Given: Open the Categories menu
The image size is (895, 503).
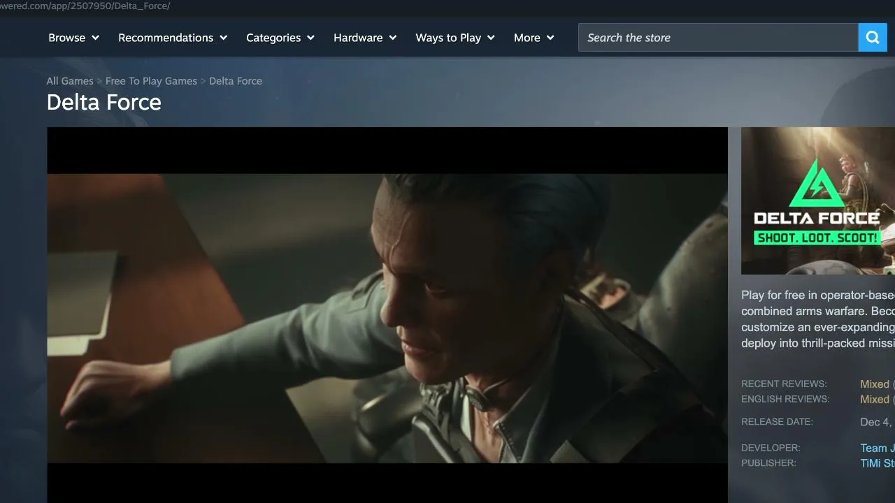Looking at the screenshot, I should (280, 38).
